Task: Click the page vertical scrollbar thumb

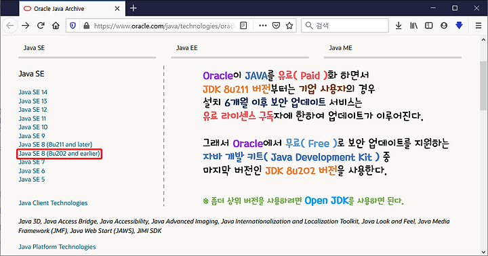Action: coord(483,85)
